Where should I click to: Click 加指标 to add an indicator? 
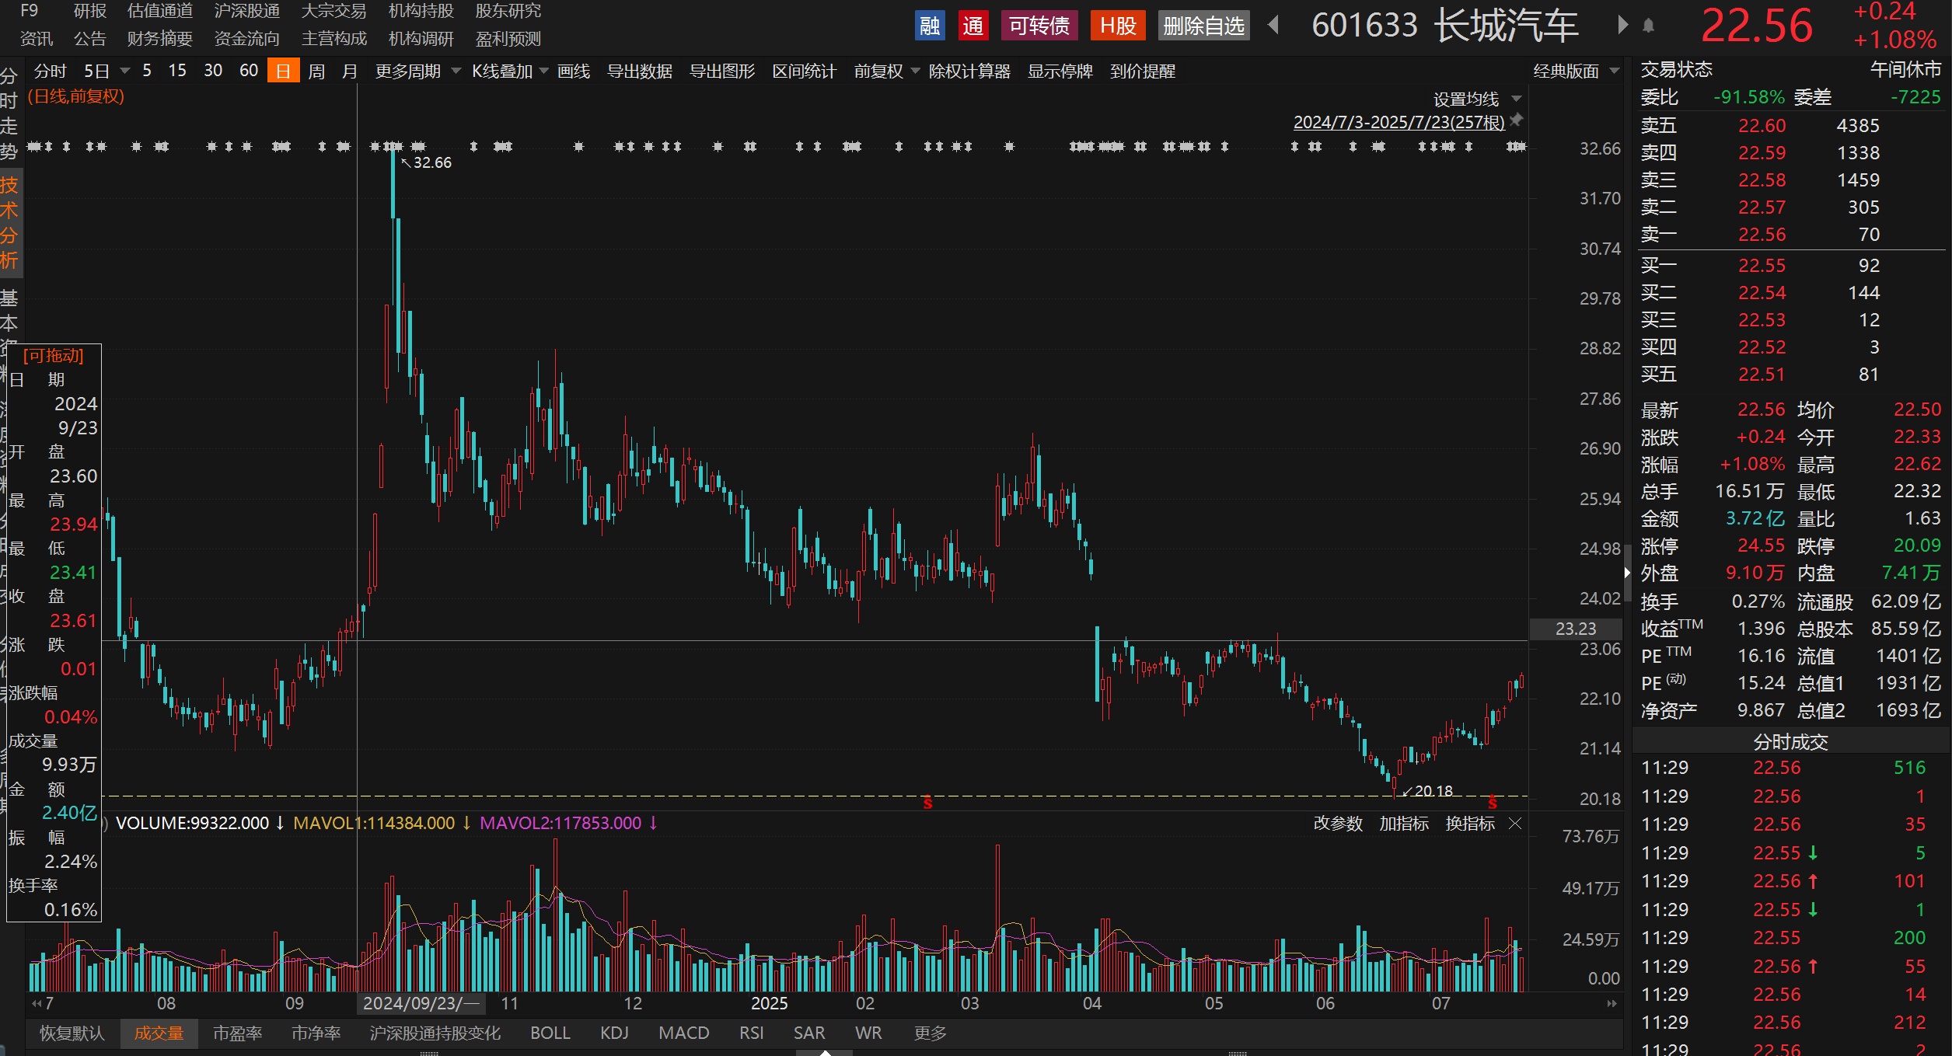(1404, 824)
